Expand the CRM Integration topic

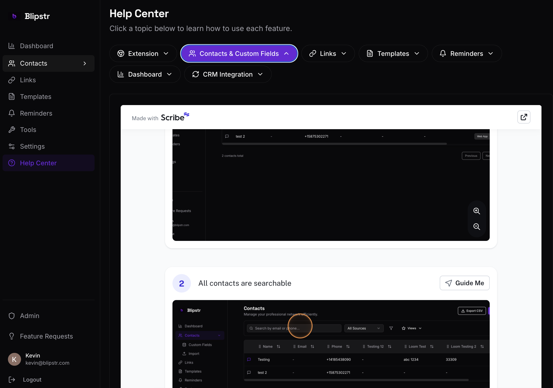coord(228,74)
